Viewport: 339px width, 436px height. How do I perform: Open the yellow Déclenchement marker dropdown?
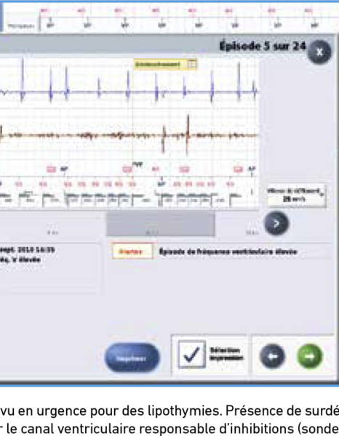coord(165,65)
